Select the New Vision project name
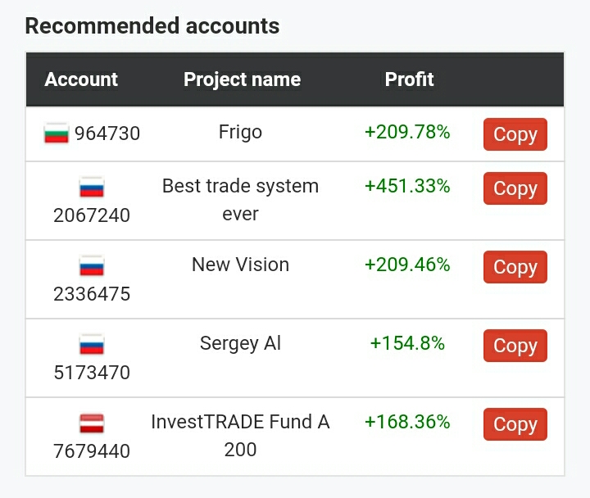This screenshot has height=498, width=590. tap(240, 265)
